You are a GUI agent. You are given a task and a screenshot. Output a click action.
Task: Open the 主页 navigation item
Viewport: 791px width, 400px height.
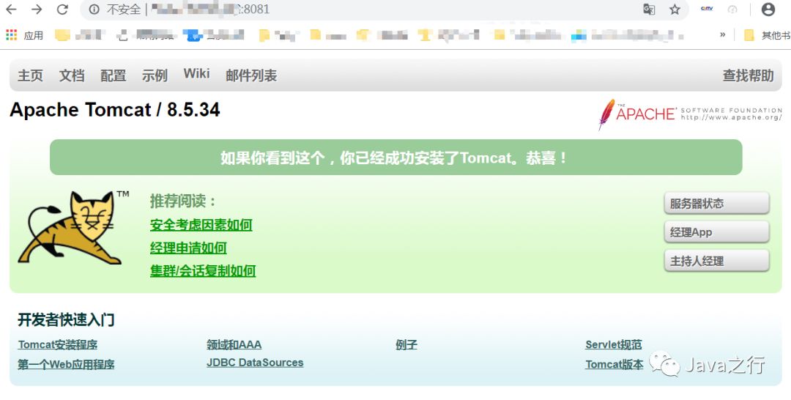(x=30, y=75)
